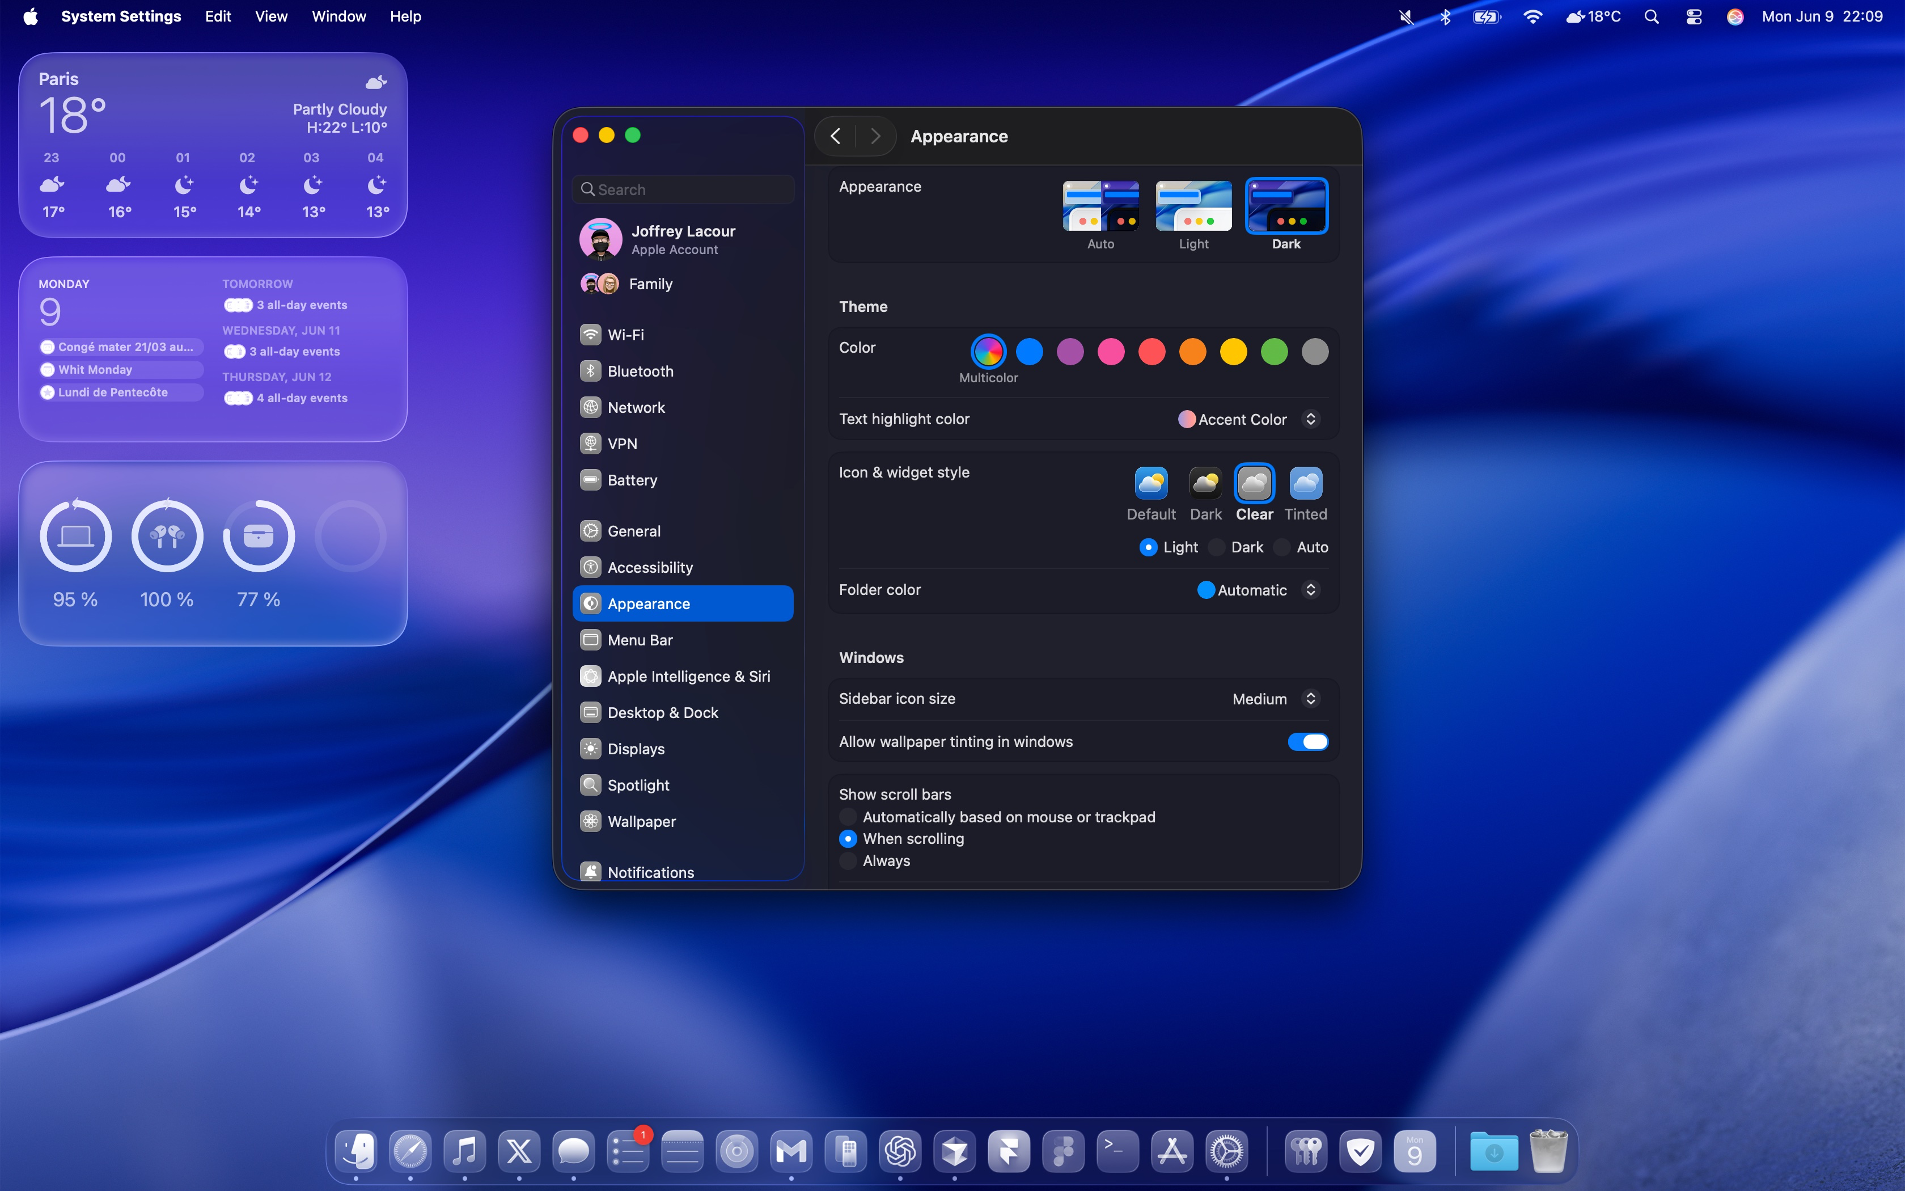Select the Tinted icon style

coord(1305,484)
